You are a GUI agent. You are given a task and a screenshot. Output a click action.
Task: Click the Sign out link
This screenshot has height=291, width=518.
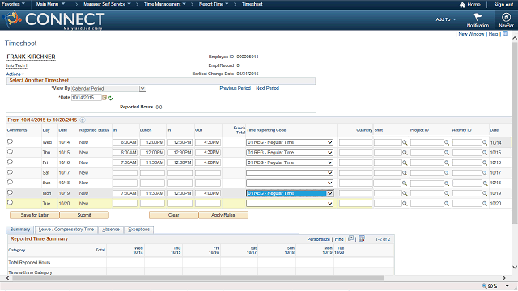point(503,5)
